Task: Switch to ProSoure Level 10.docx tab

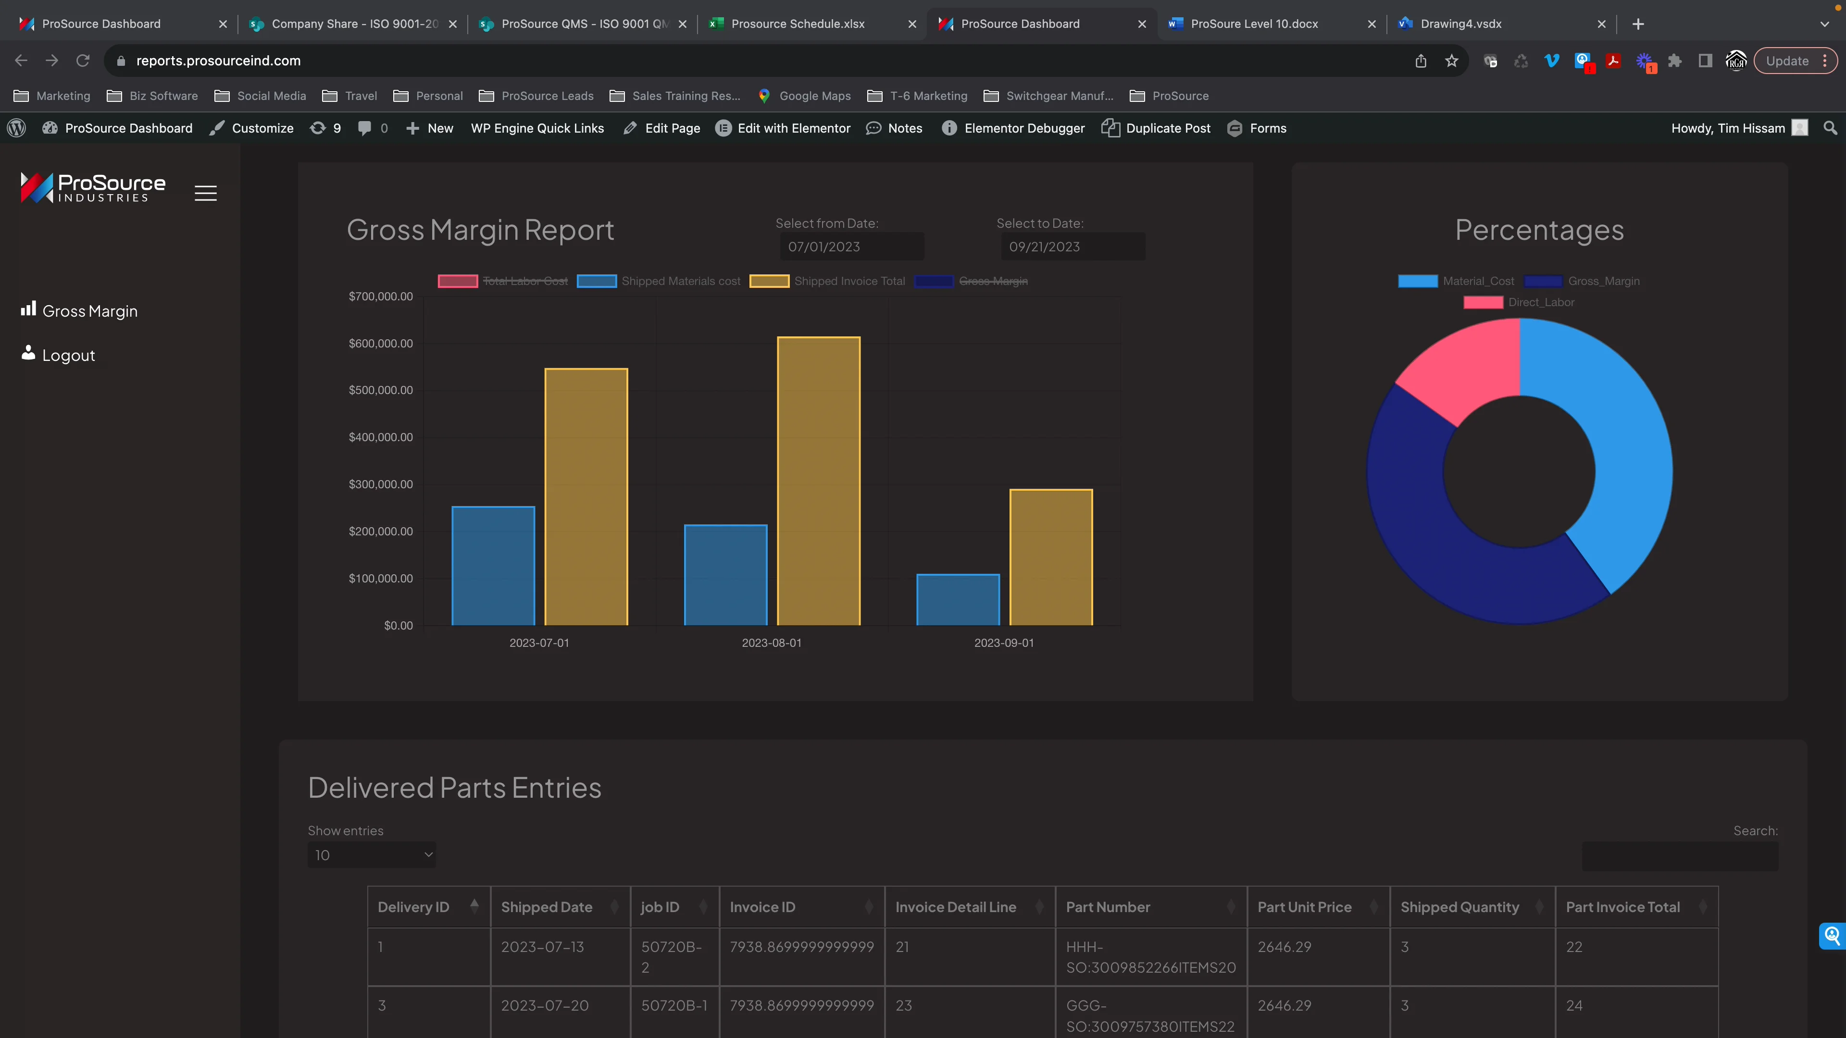Action: tap(1272, 24)
